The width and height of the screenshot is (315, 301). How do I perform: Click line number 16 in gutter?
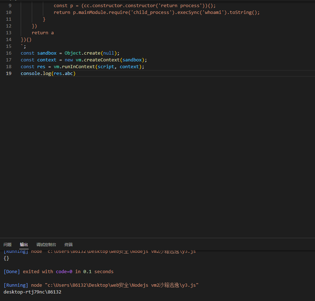pyautogui.click(x=9, y=53)
